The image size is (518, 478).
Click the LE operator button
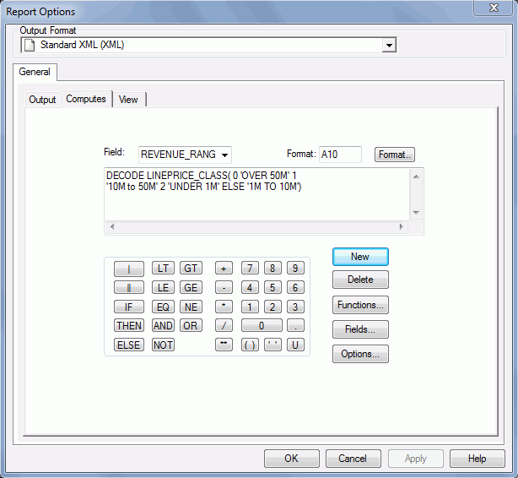[x=163, y=287]
